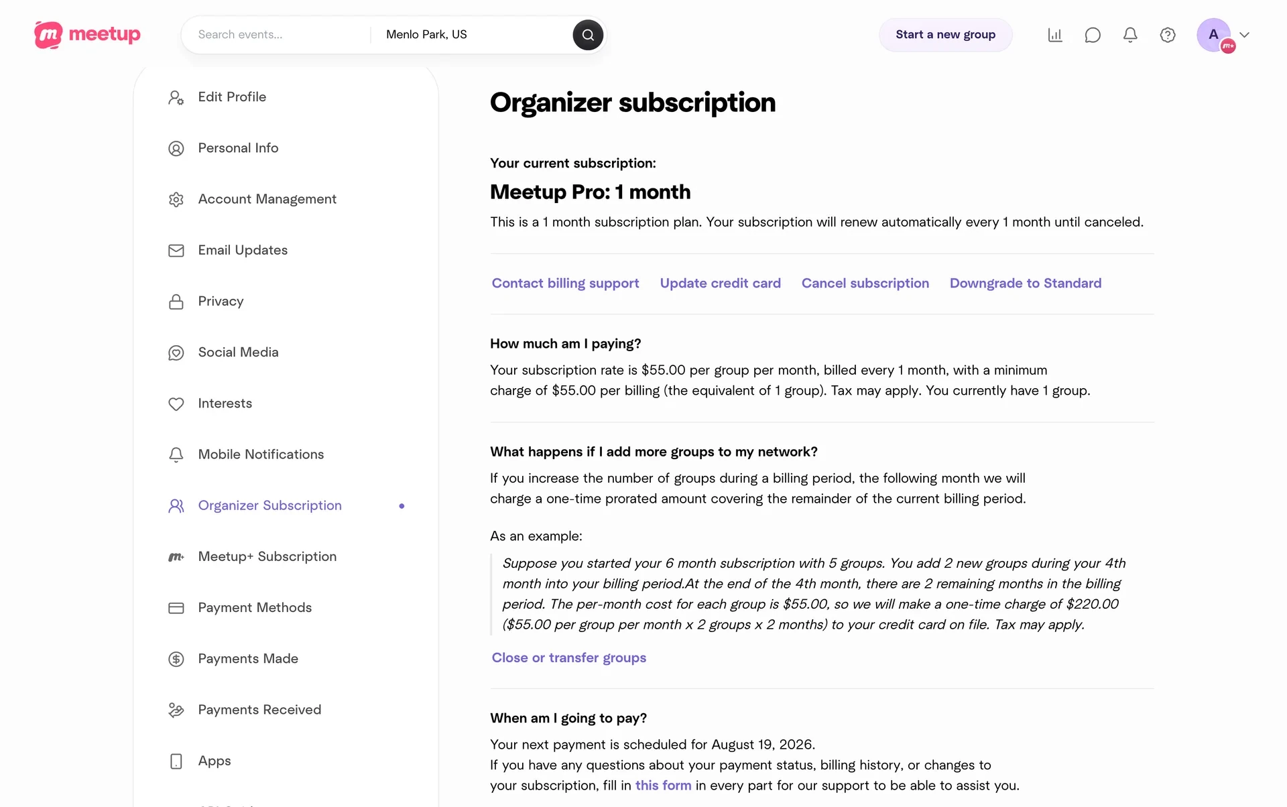Click the Edit Profile person icon
The width and height of the screenshot is (1287, 807).
pos(176,98)
